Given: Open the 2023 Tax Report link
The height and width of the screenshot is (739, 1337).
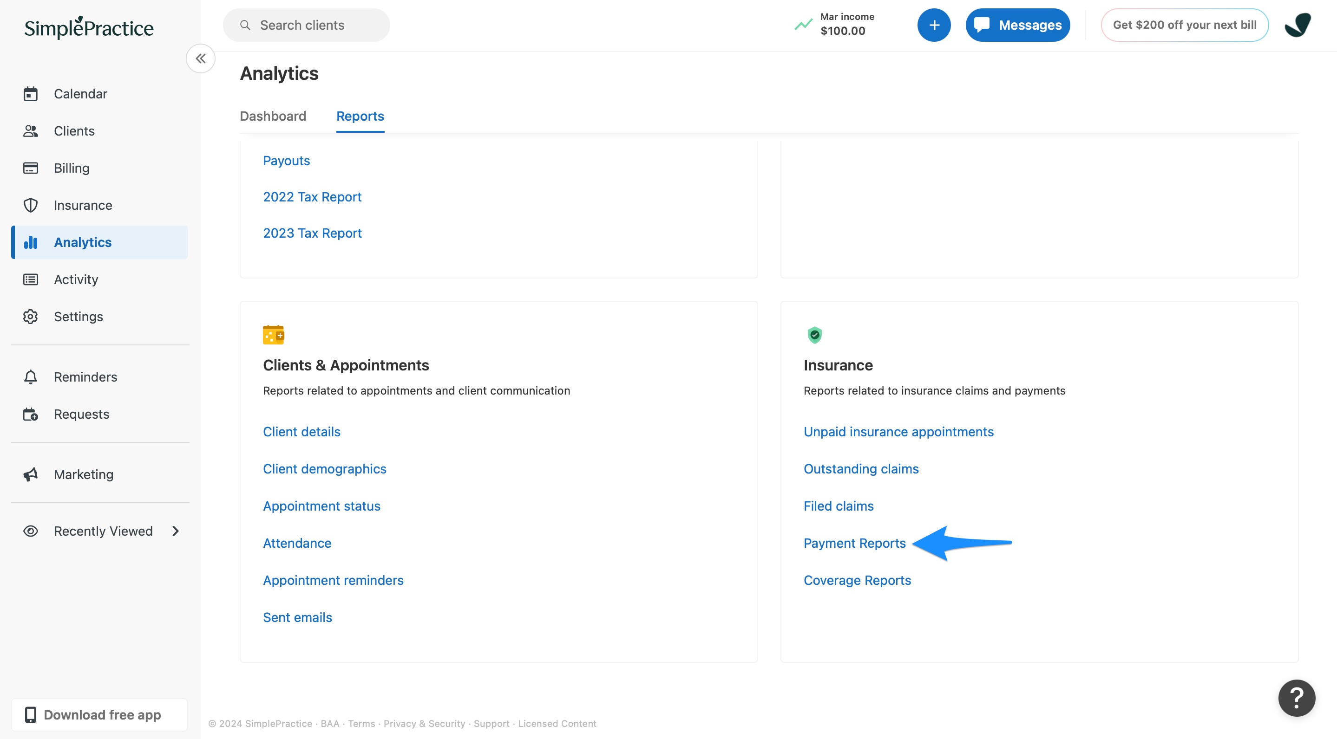Looking at the screenshot, I should (x=312, y=233).
